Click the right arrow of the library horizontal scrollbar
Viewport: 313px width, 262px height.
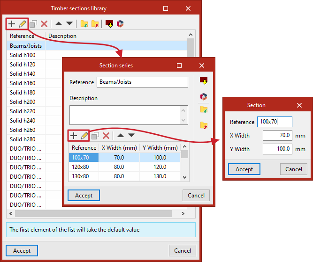pyautogui.click(x=183, y=214)
